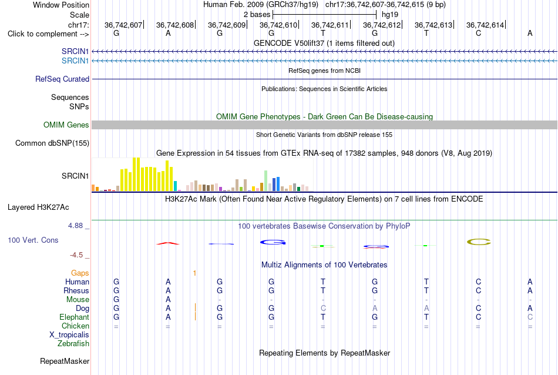The width and height of the screenshot is (558, 375).
Task: Click the window position chr17:36,742,607-36,742,615 text
Action: click(x=385, y=5)
